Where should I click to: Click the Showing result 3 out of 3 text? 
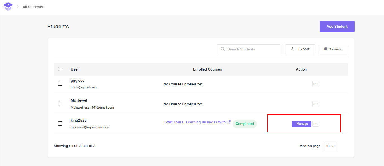[x=74, y=146]
